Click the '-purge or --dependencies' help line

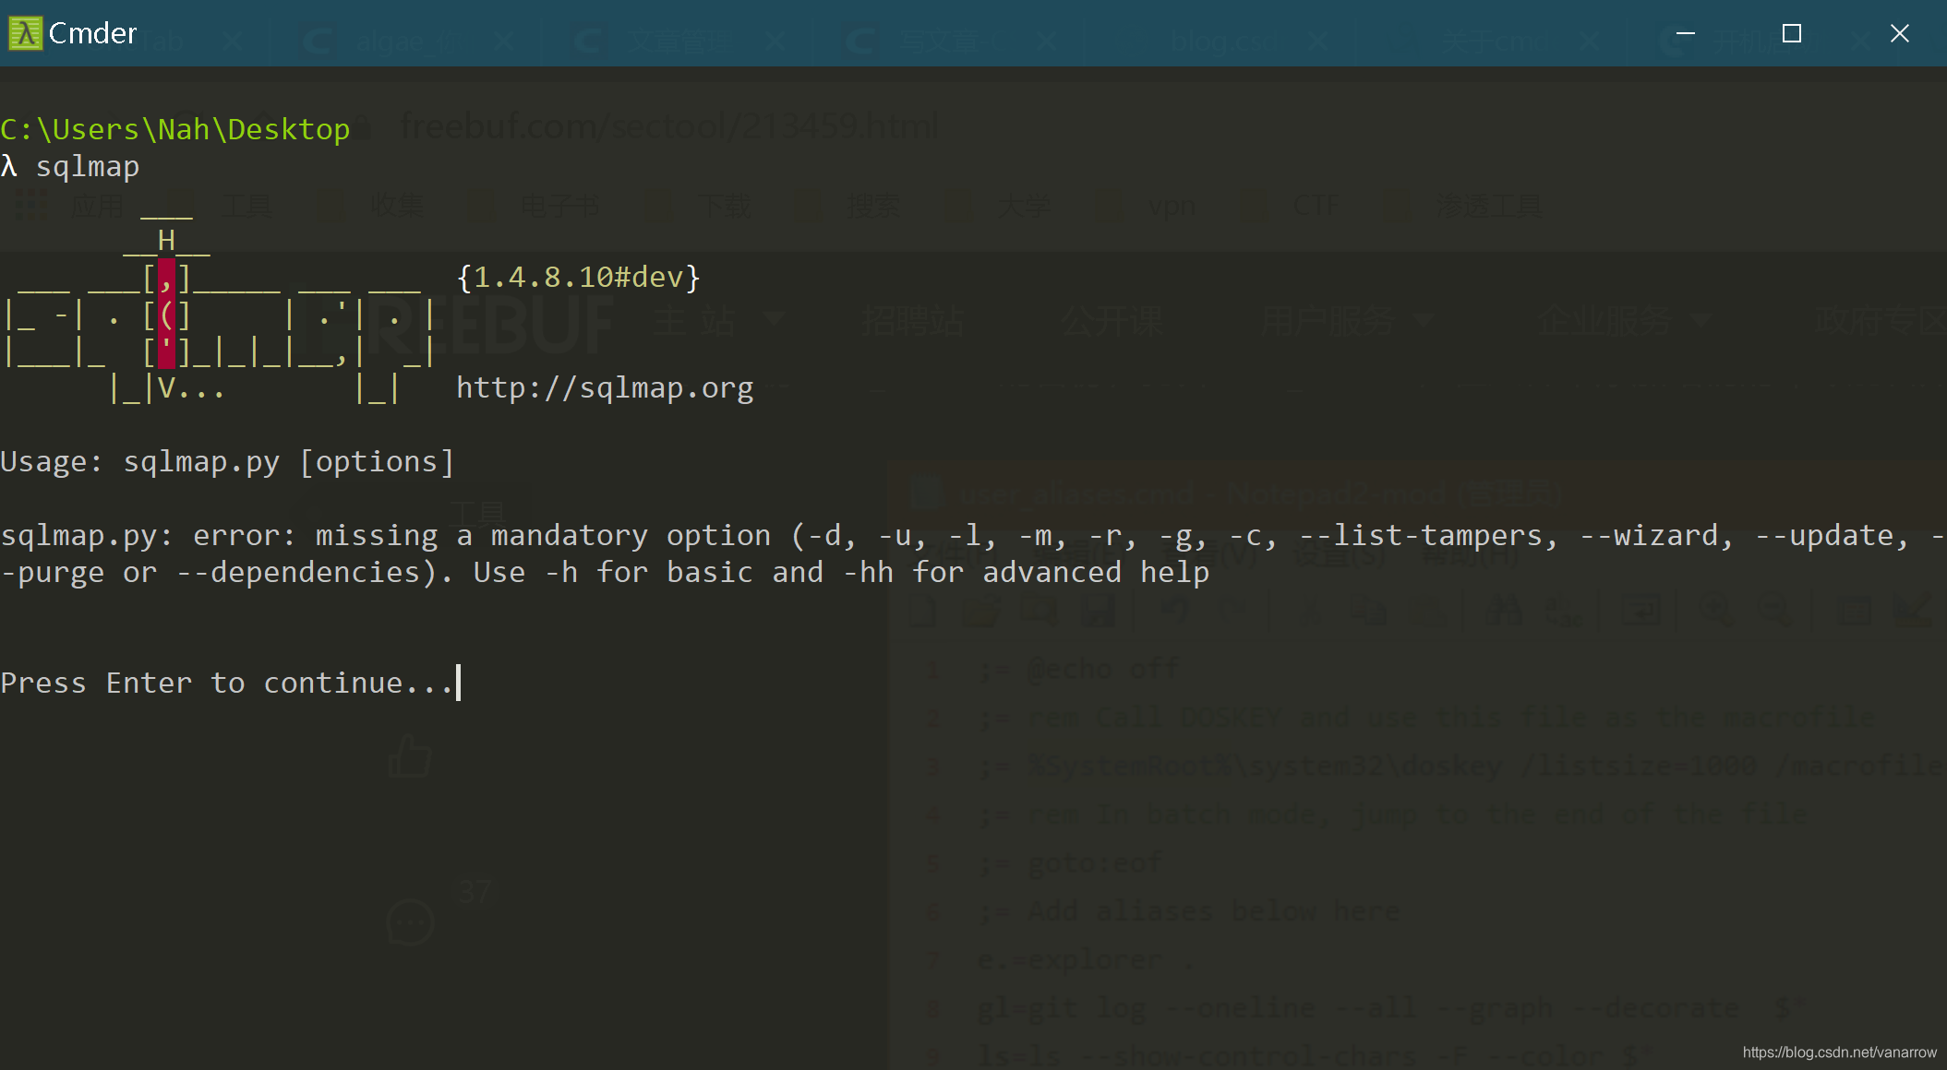605,572
